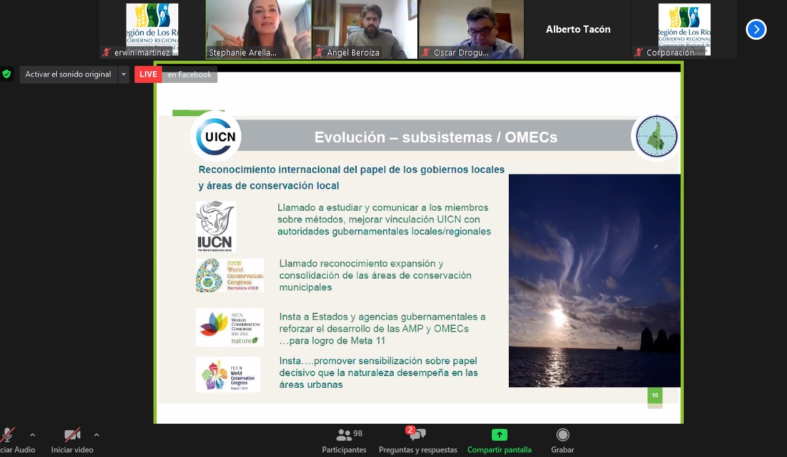Click muted mic icon on erwin martinez tile
The image size is (787, 457).
click(x=106, y=52)
